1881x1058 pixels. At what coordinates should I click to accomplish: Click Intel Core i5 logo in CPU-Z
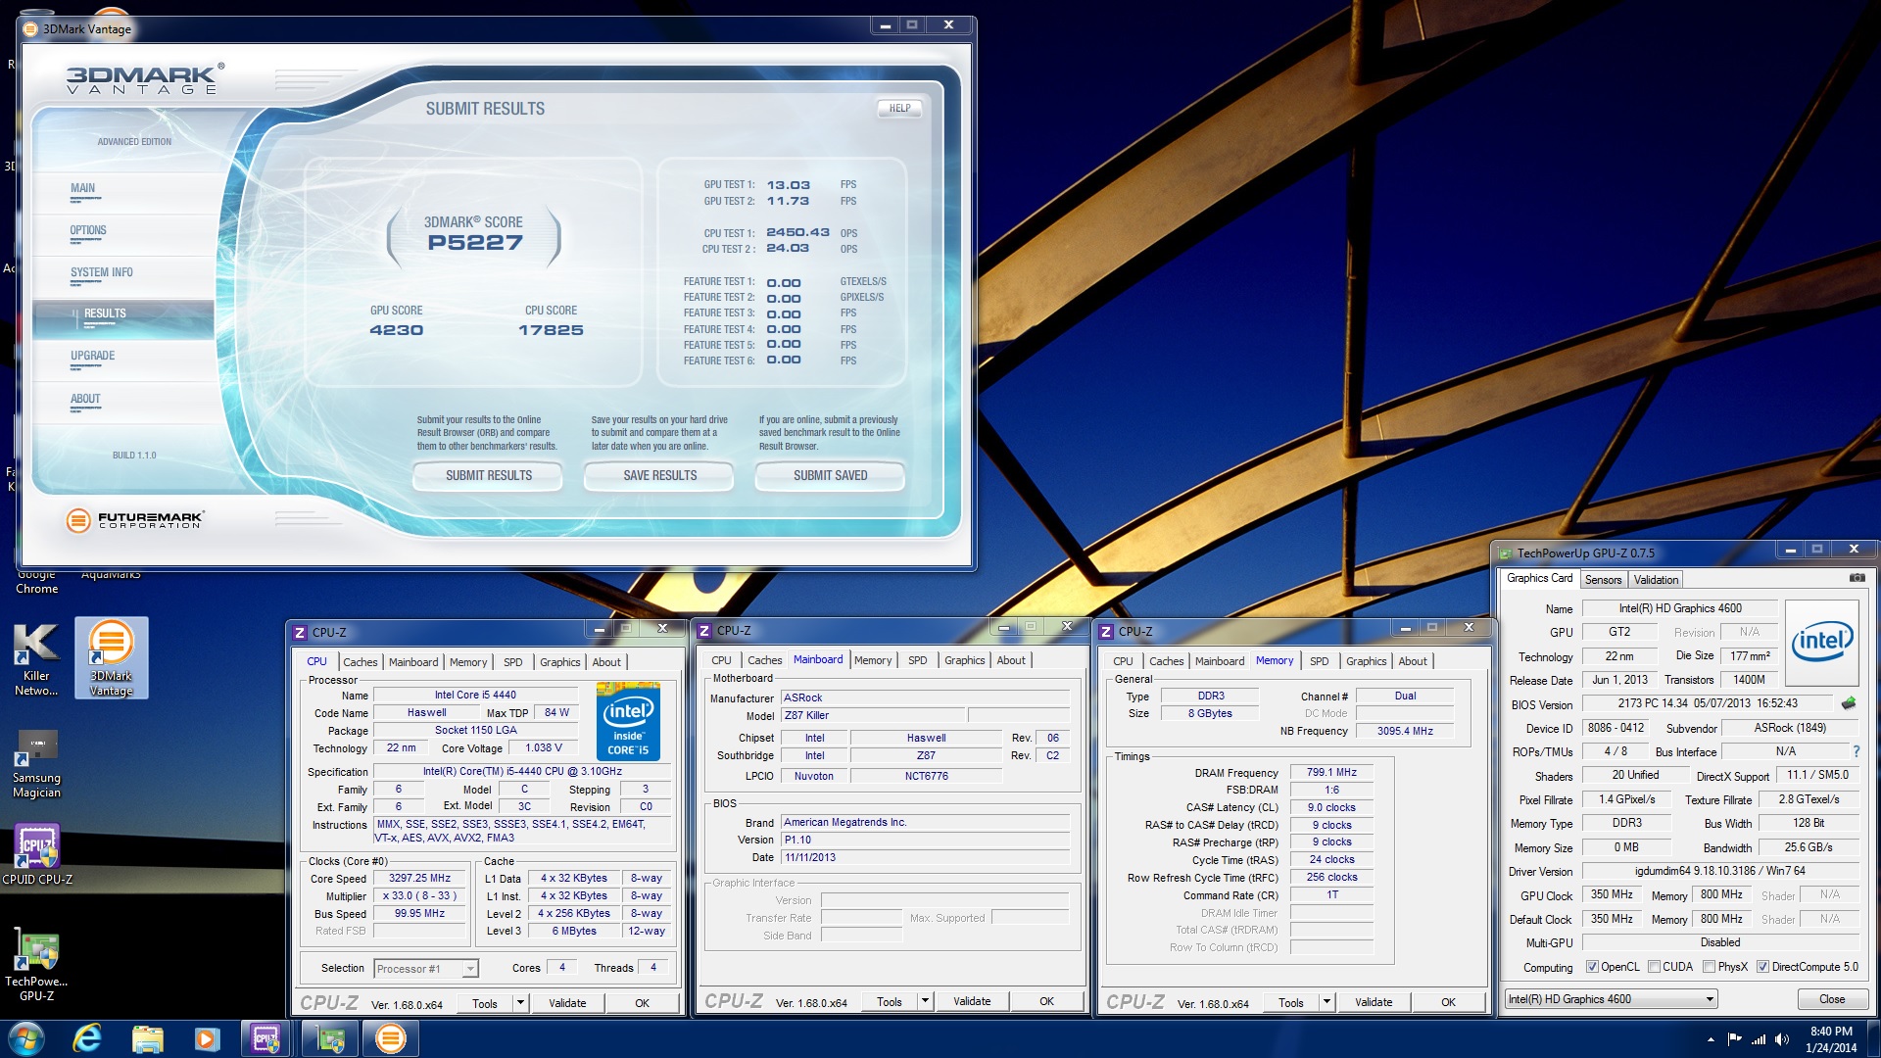(628, 722)
